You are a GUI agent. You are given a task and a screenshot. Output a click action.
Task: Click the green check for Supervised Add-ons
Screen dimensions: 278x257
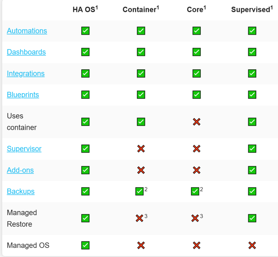(252, 170)
